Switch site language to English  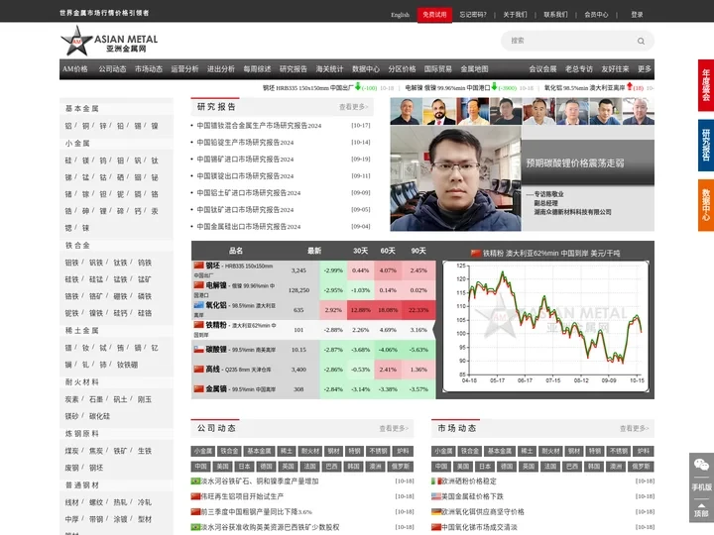click(x=400, y=15)
